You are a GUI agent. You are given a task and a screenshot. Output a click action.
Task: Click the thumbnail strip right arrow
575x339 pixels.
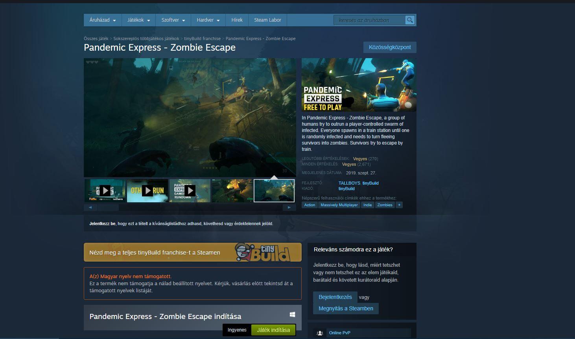[289, 207]
